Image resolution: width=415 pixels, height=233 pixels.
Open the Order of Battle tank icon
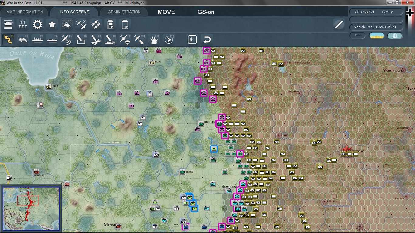pyautogui.click(x=8, y=24)
